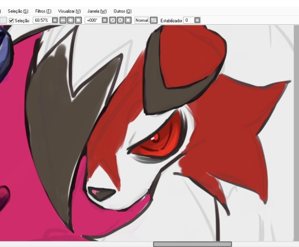Click the zoom out icon on the toolbar

[x=63, y=20]
